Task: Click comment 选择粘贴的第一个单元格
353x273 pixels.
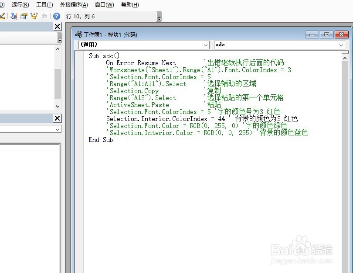Action: [244, 98]
